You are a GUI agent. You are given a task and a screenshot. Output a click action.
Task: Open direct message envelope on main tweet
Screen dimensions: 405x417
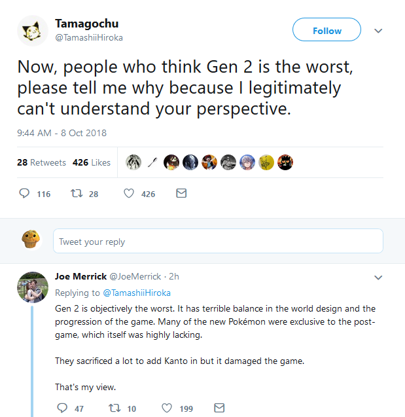coord(181,194)
